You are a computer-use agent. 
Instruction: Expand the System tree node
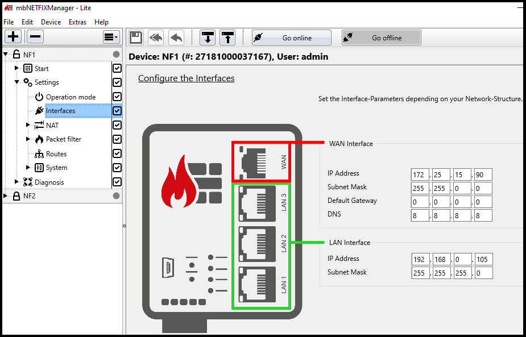(28, 167)
